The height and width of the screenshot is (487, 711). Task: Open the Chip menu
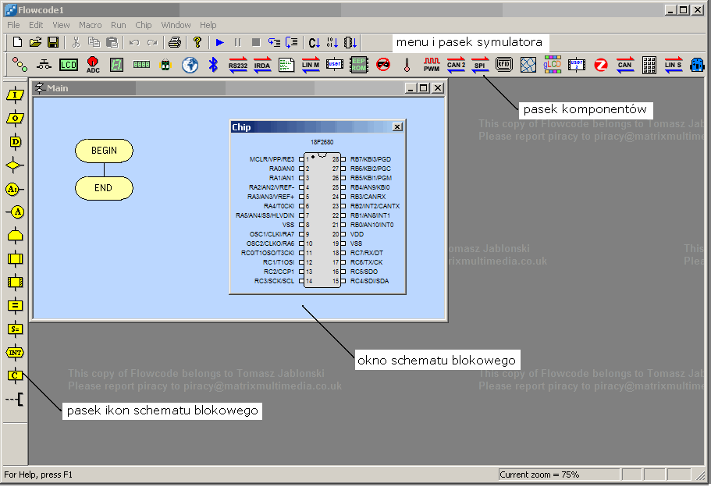point(144,26)
